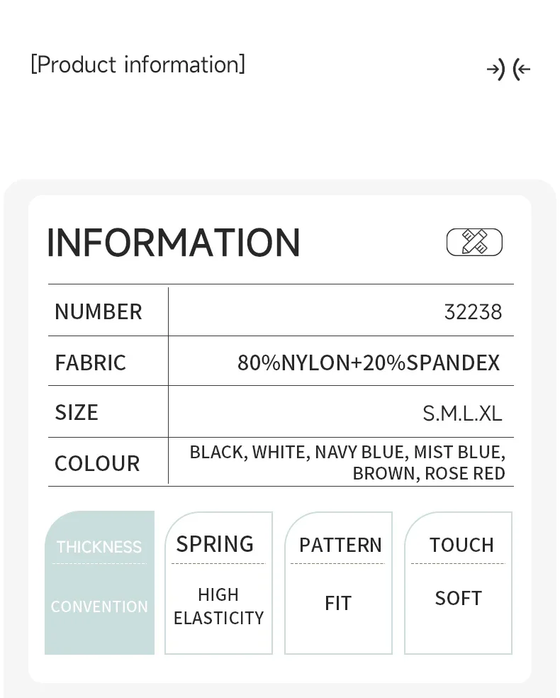
Task: Click the SOFT value in touch card
Action: [459, 598]
